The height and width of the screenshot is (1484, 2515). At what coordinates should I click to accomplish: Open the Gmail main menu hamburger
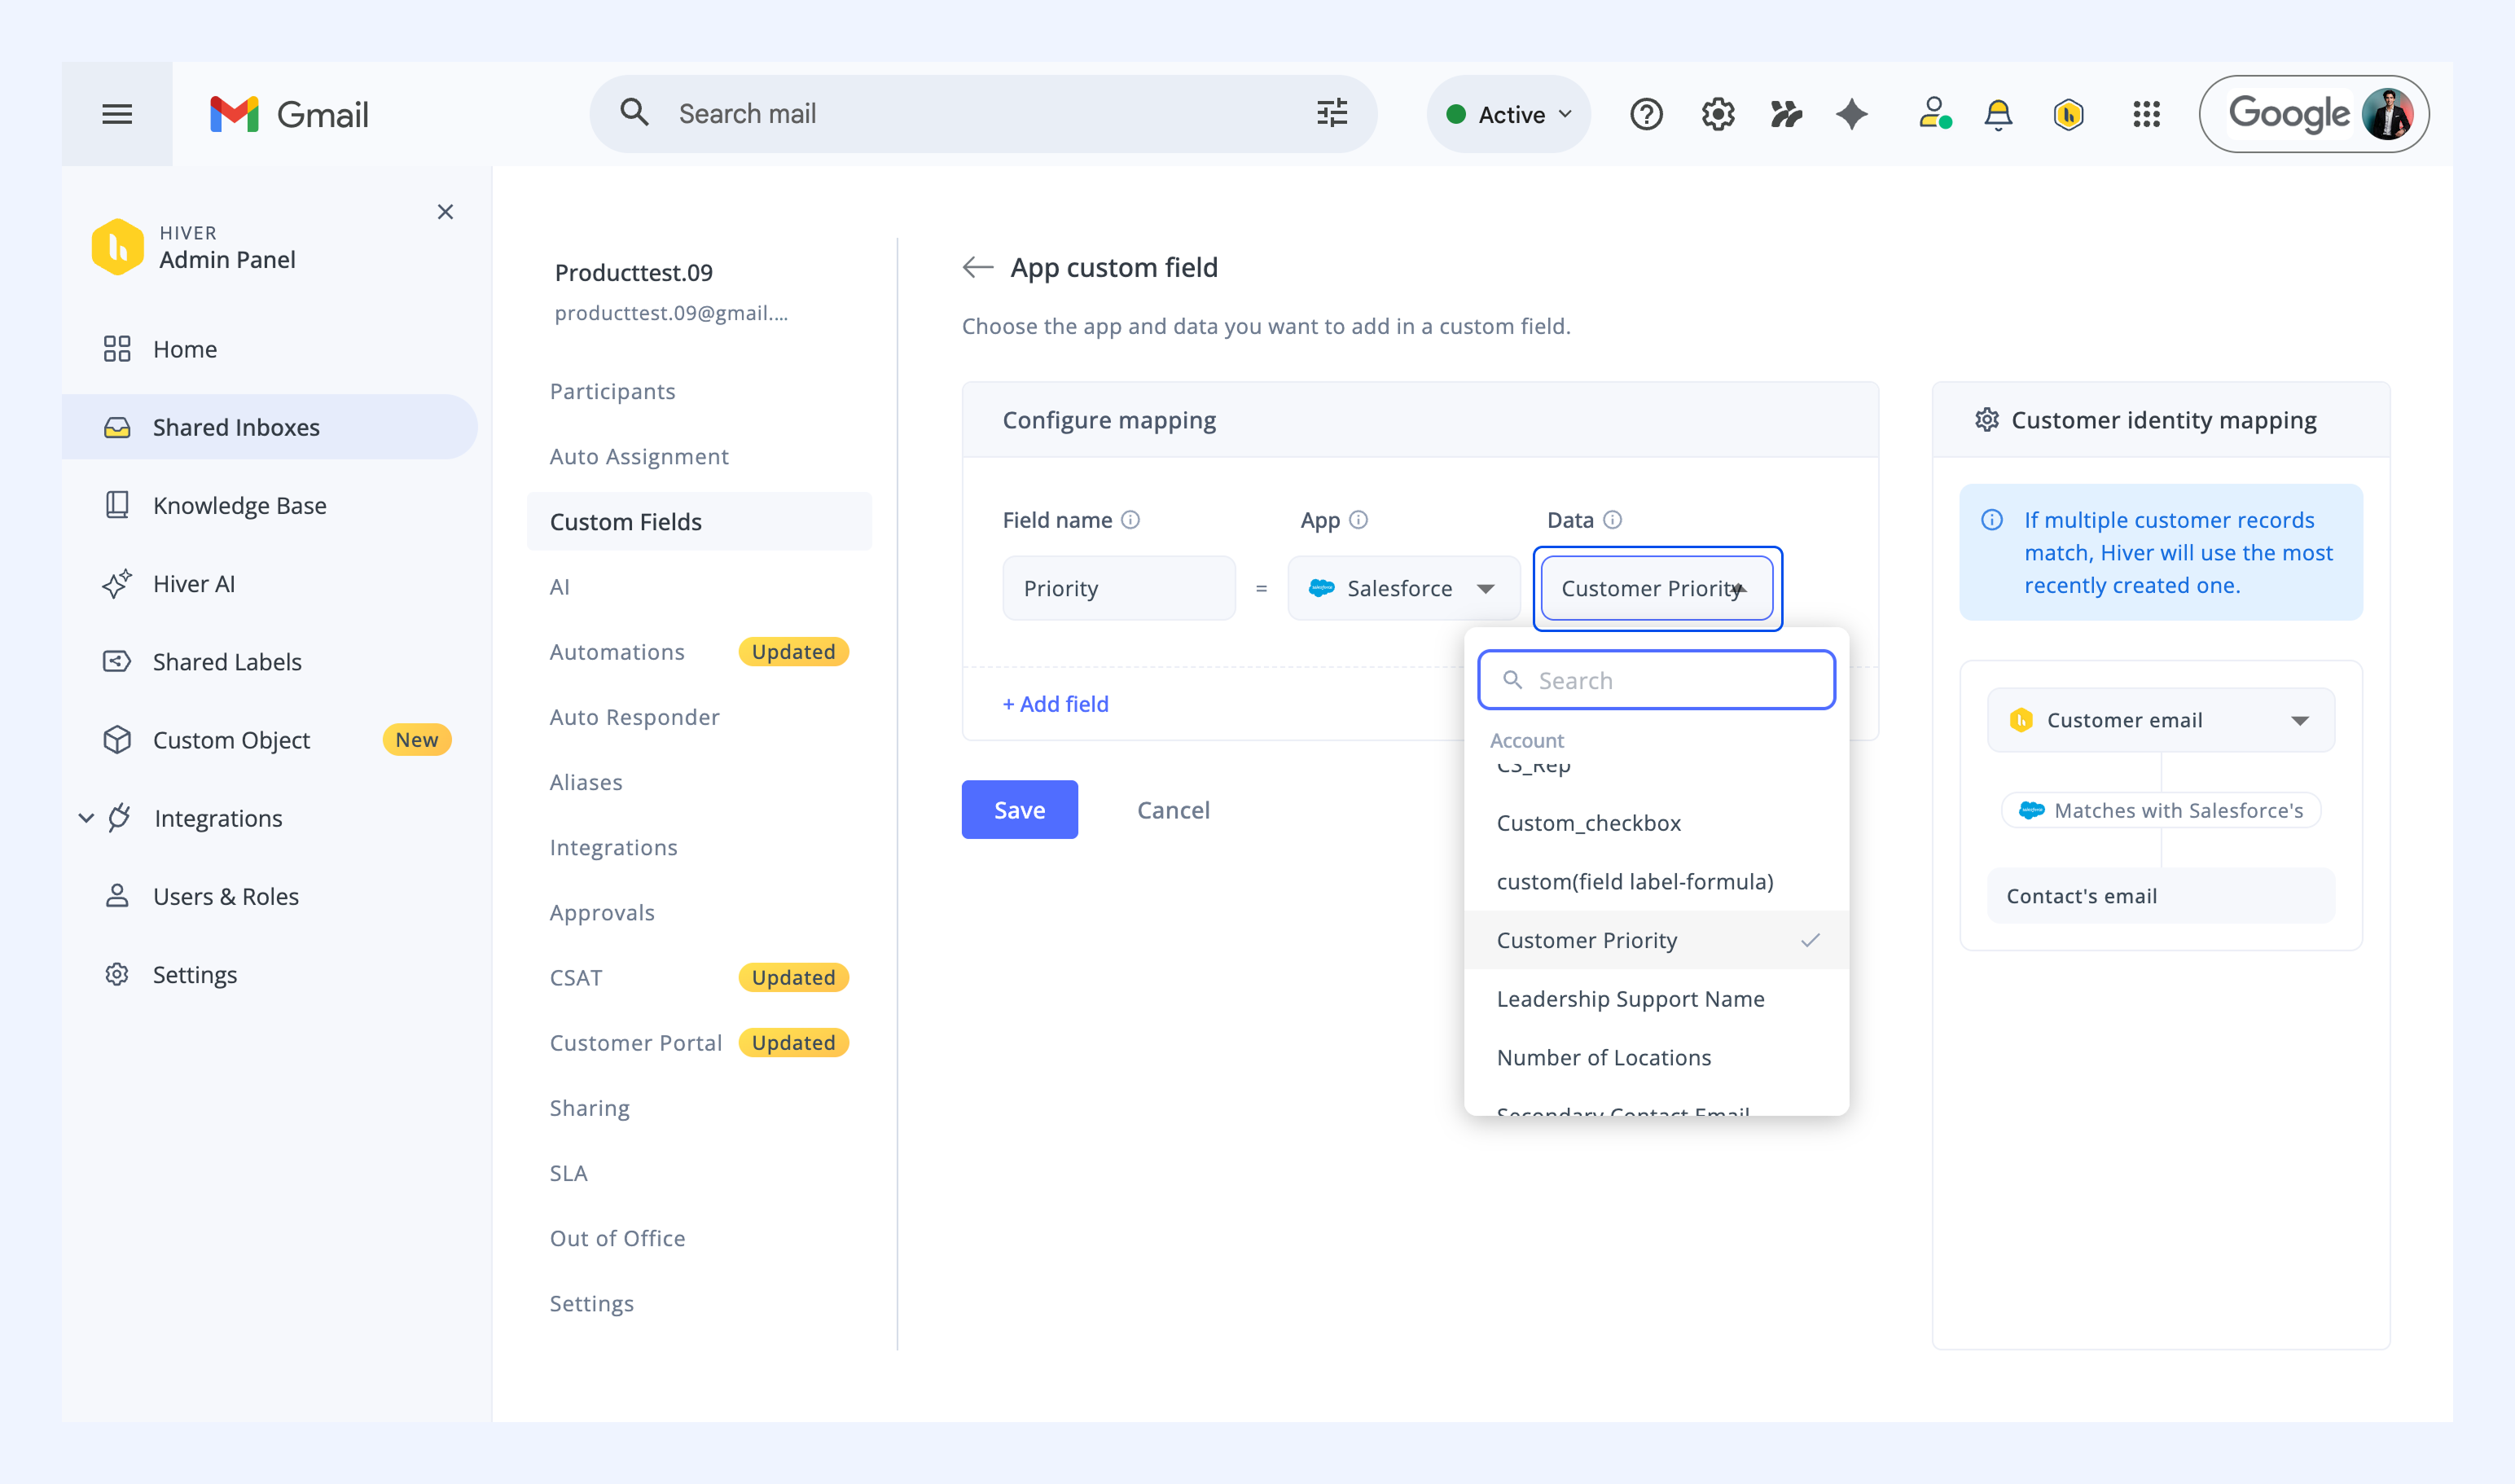[117, 114]
